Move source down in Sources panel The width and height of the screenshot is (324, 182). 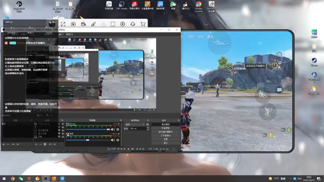point(55,144)
